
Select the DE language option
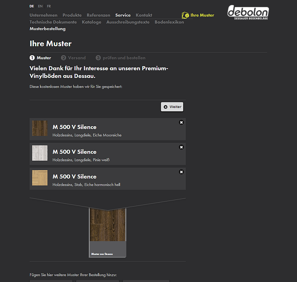(x=32, y=6)
